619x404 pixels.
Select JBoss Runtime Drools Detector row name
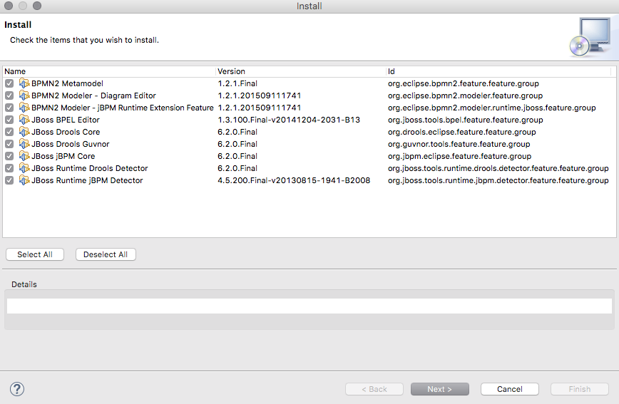[x=90, y=168]
